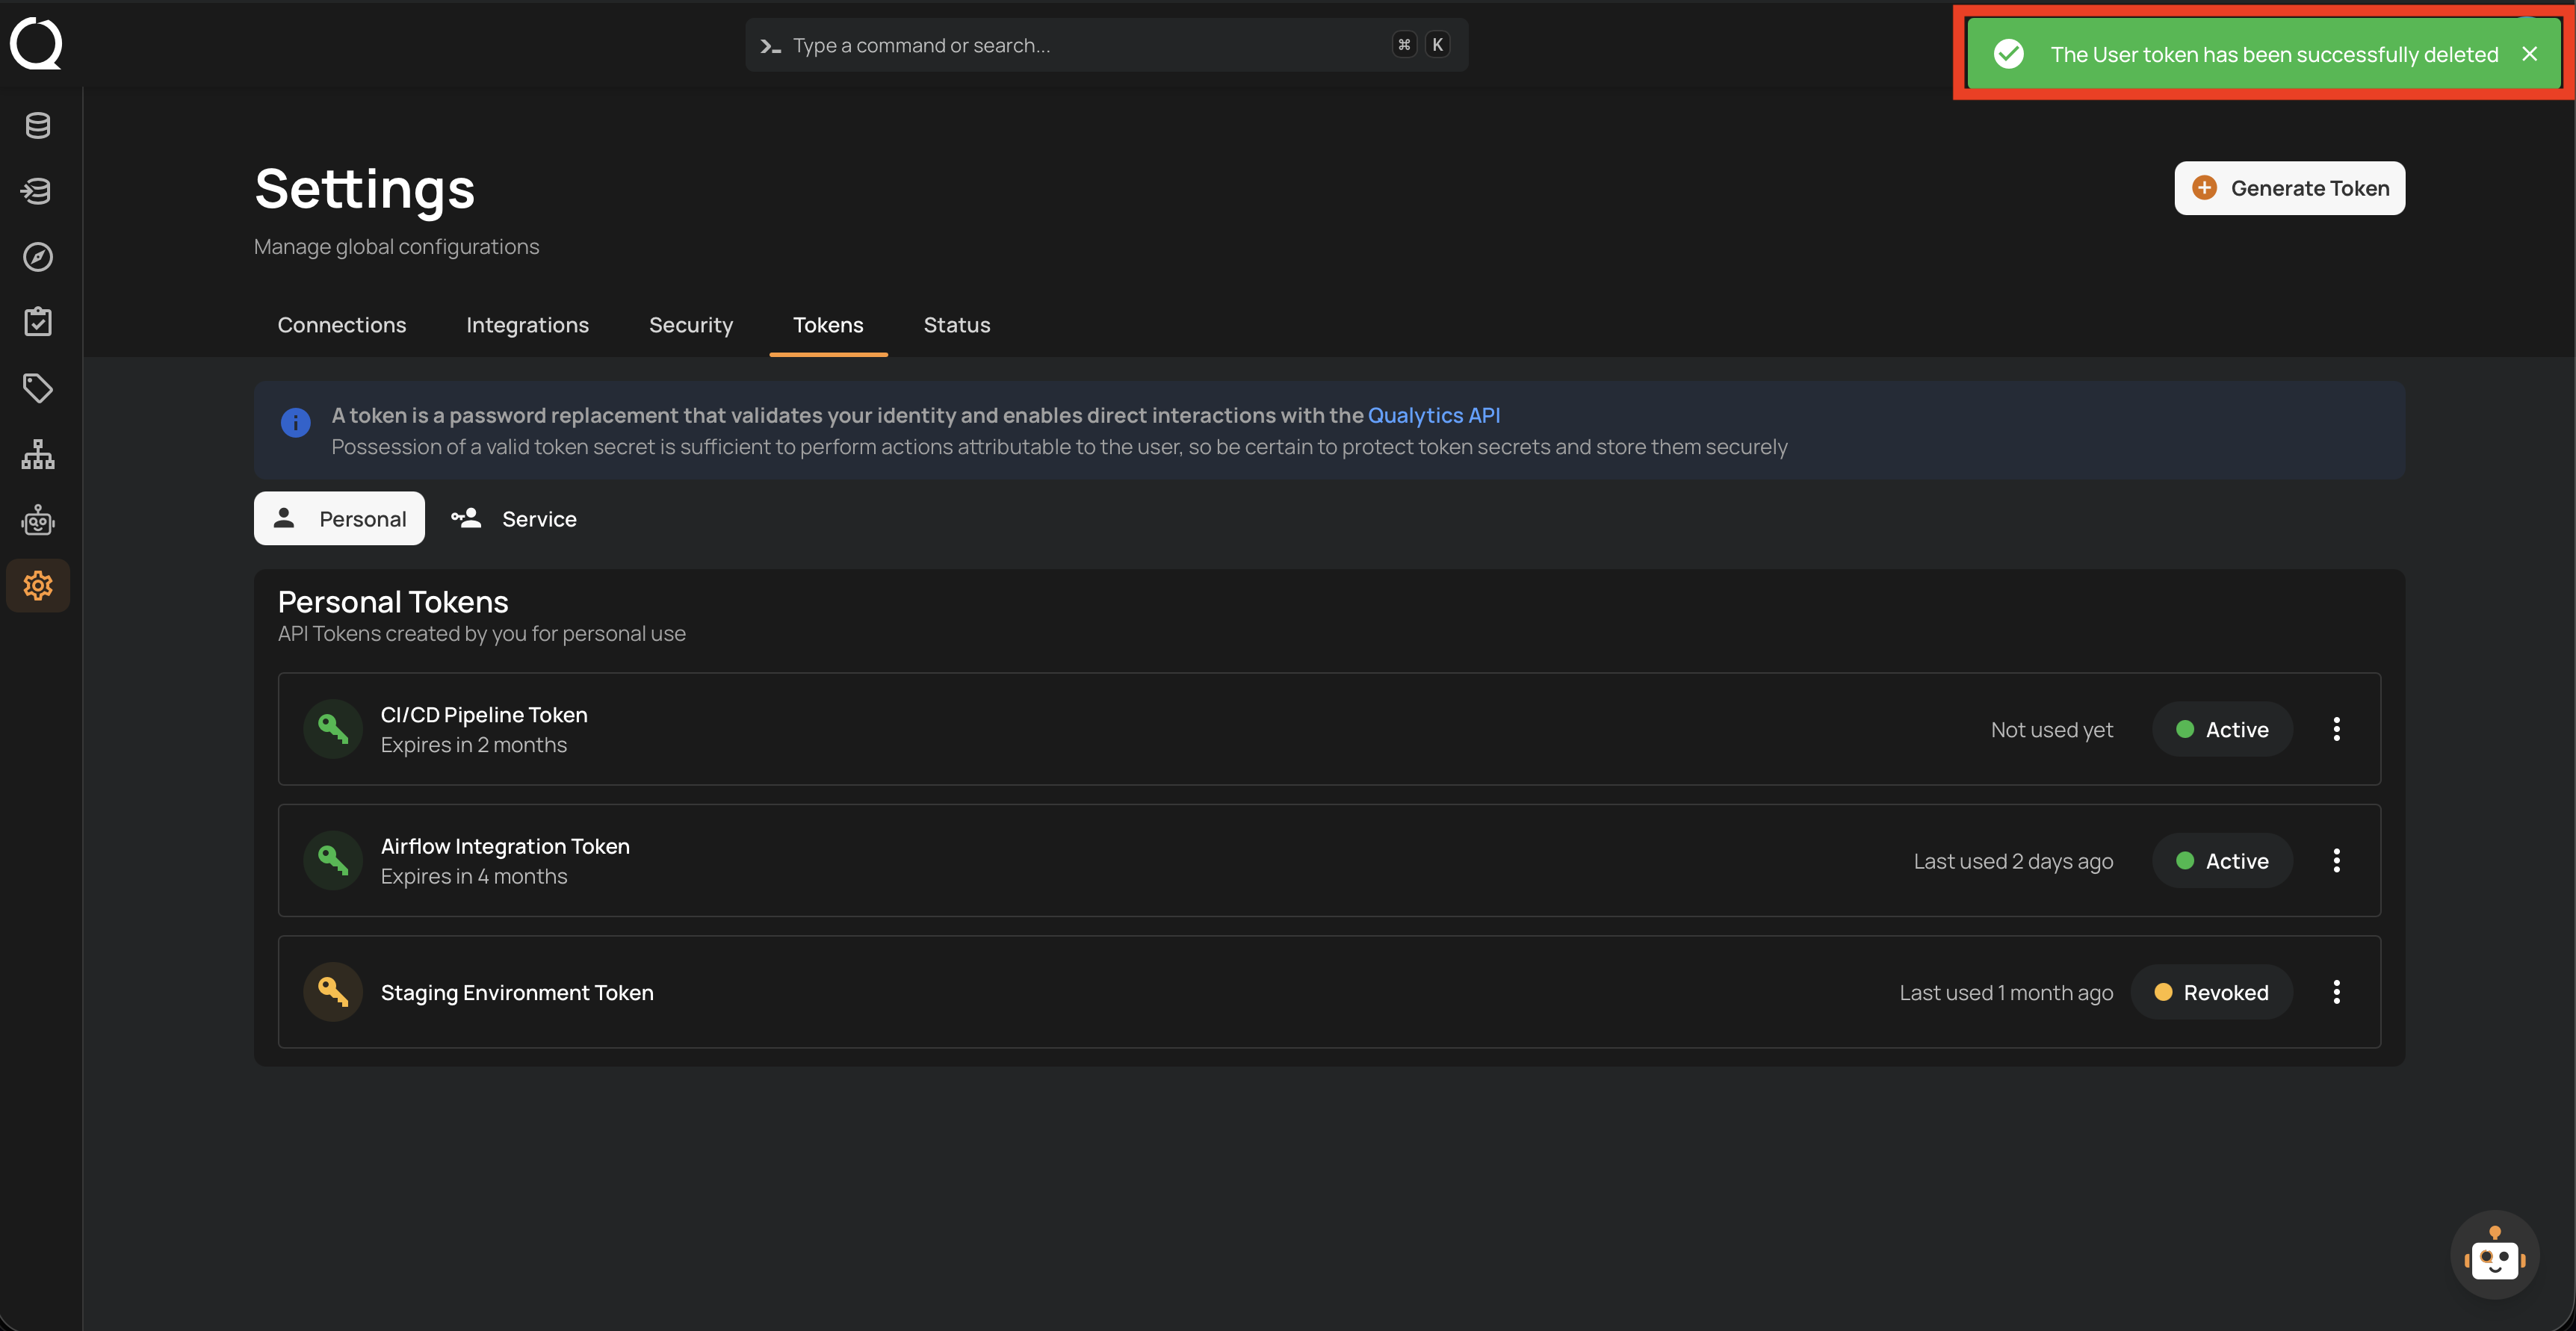Switch to the Security tab
Screen dimensions: 2576x1331
691,325
